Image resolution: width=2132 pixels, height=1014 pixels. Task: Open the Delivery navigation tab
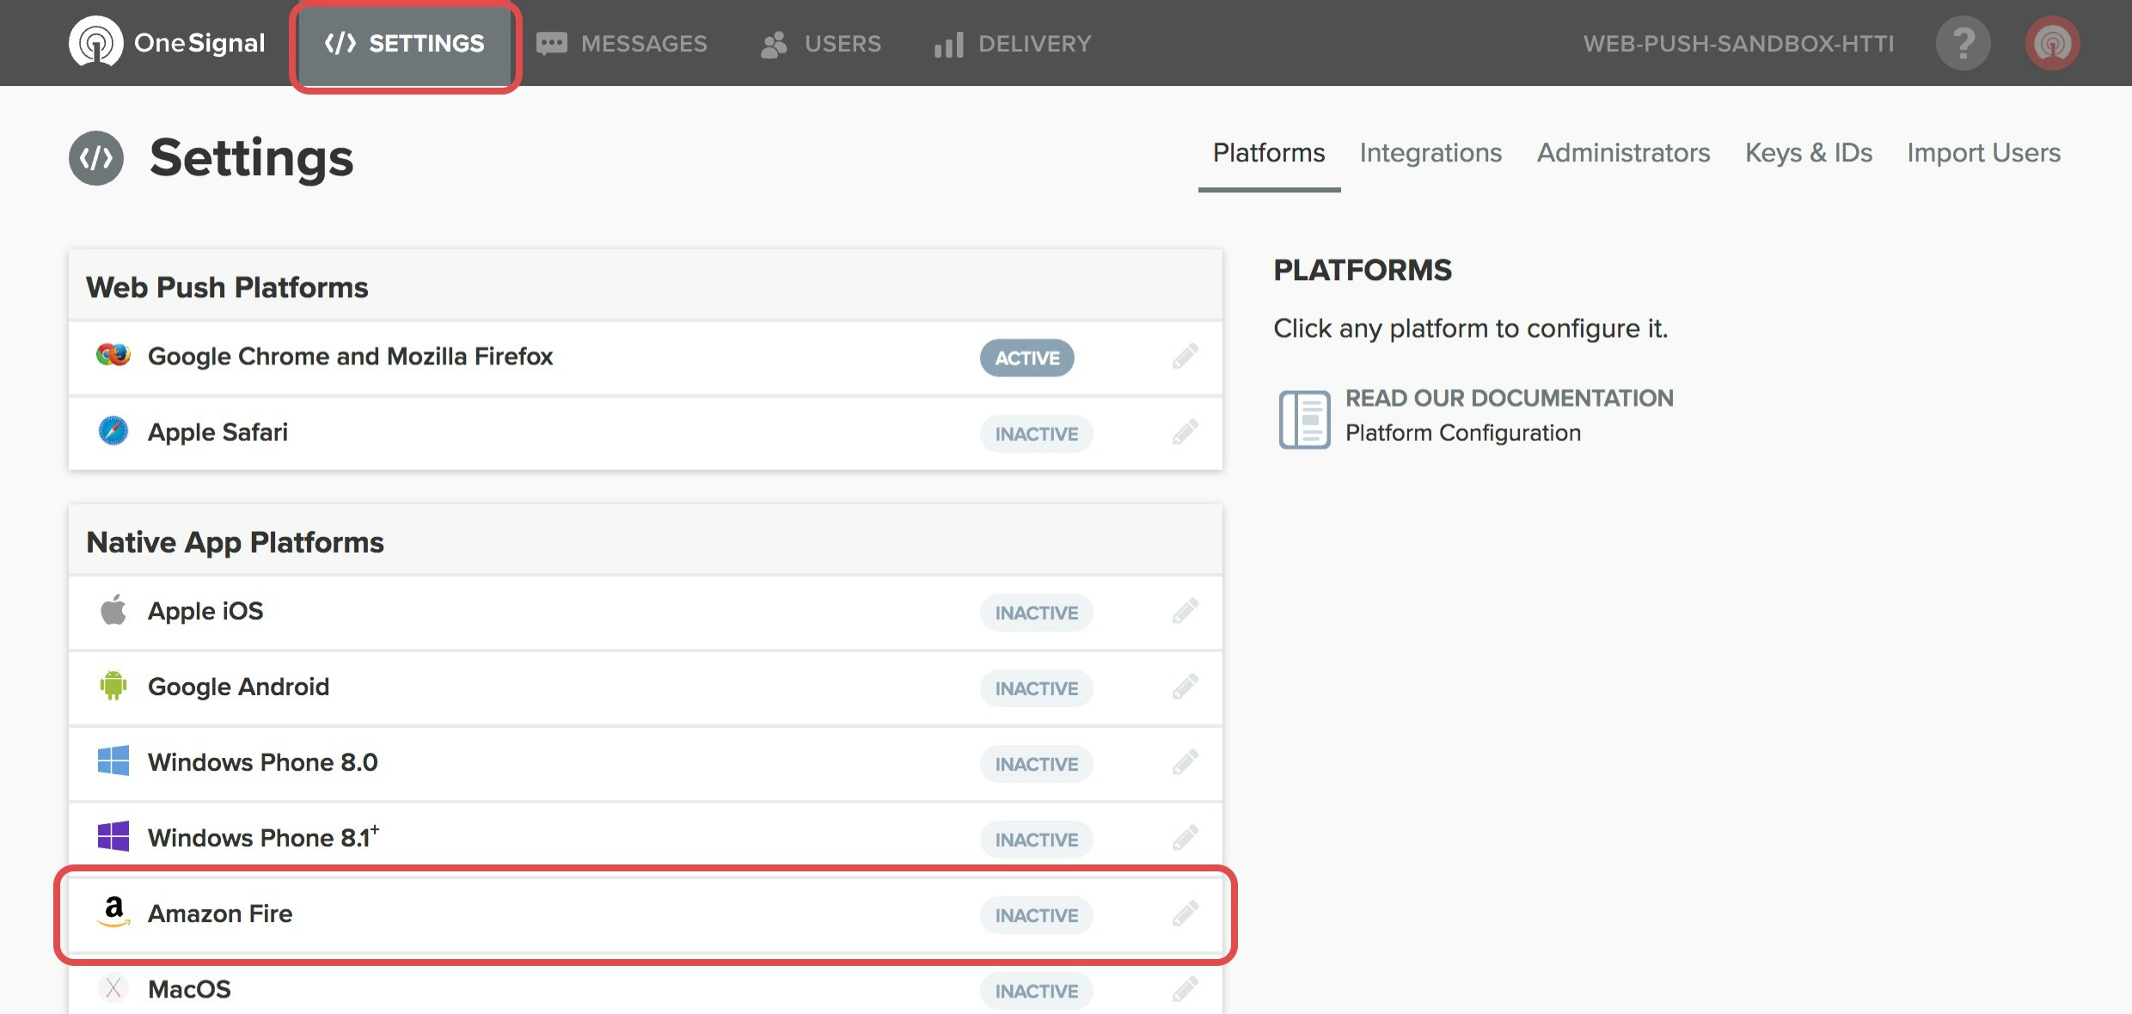pyautogui.click(x=1013, y=44)
